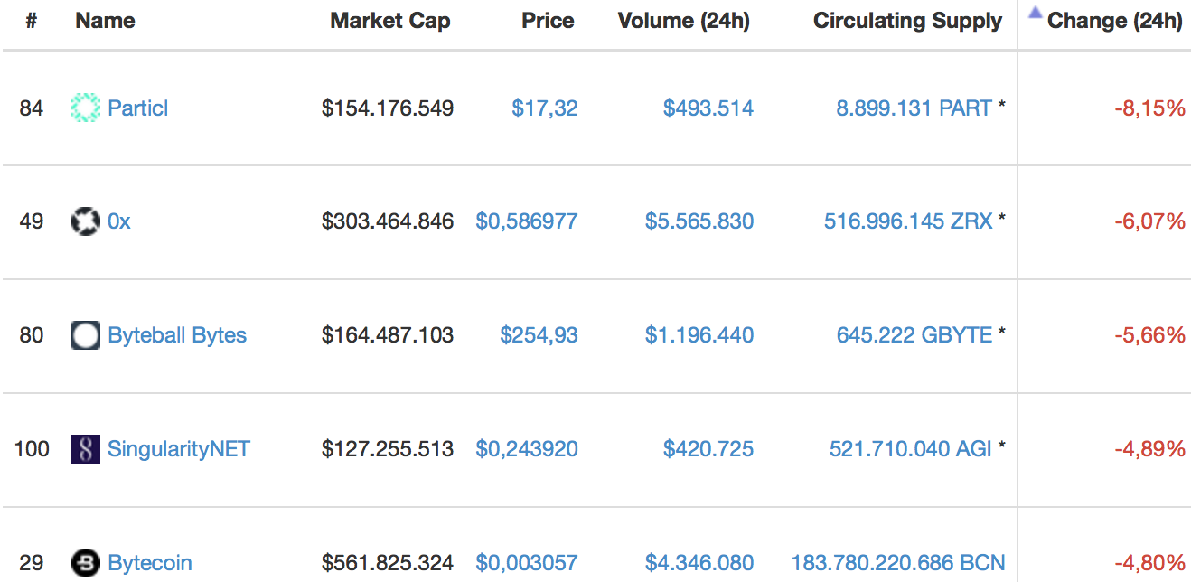Sort table by Price column header
The height and width of the screenshot is (582, 1191).
point(548,21)
